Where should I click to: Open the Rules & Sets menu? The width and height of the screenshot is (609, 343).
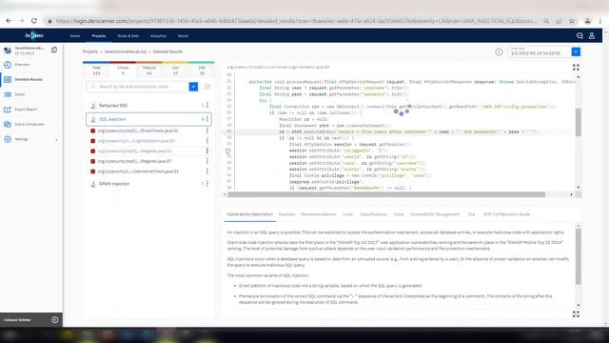128,36
